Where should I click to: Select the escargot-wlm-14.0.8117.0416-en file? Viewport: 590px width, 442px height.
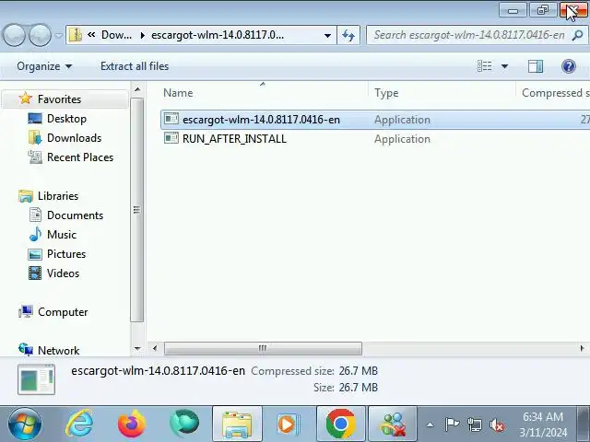tap(375, 120)
